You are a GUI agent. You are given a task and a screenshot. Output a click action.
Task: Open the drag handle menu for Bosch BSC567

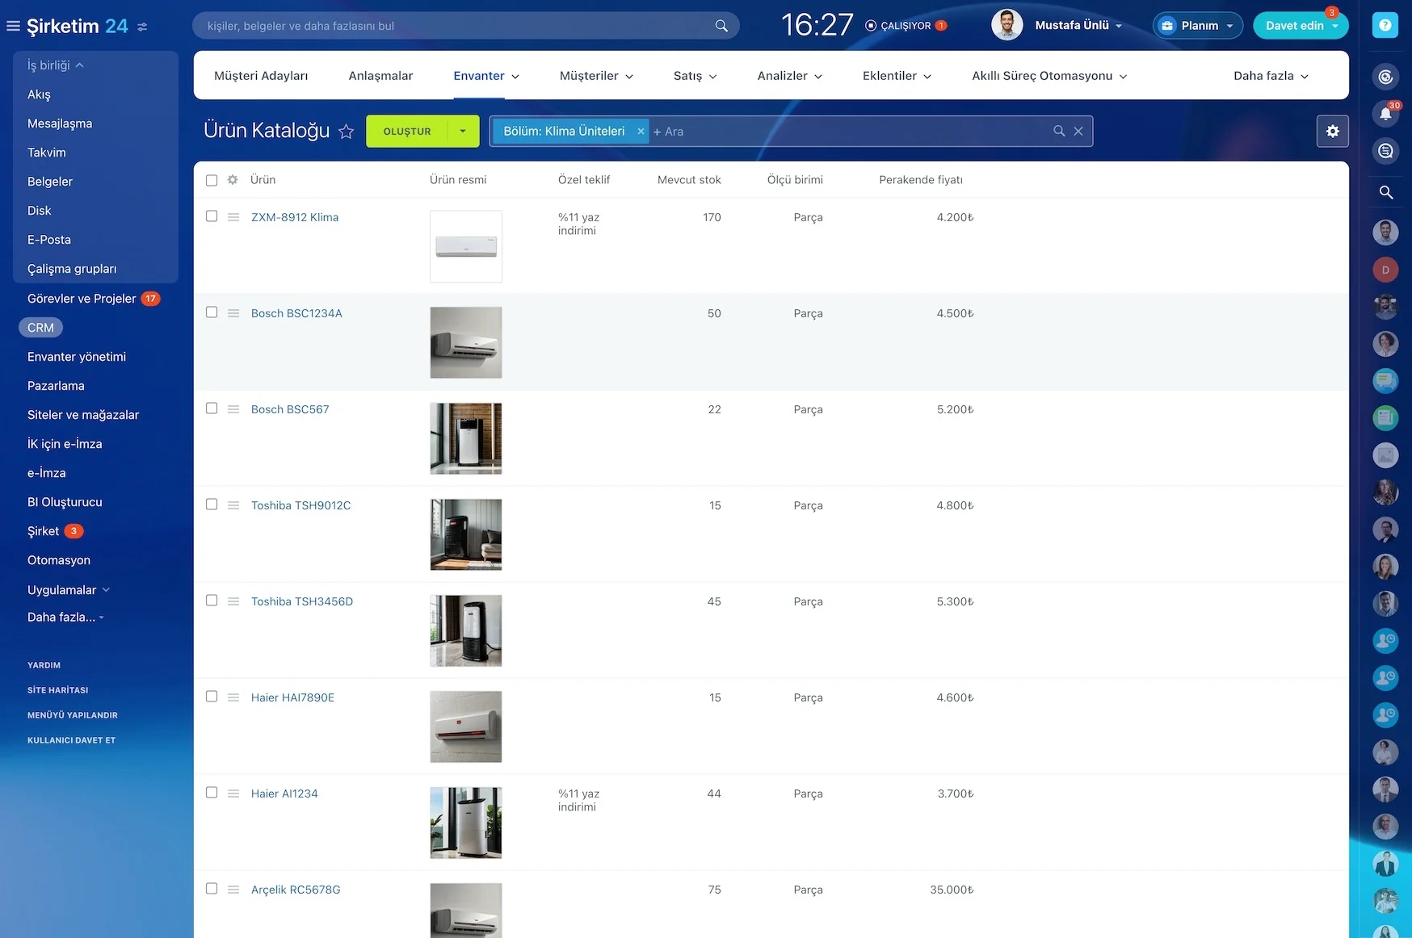233,409
